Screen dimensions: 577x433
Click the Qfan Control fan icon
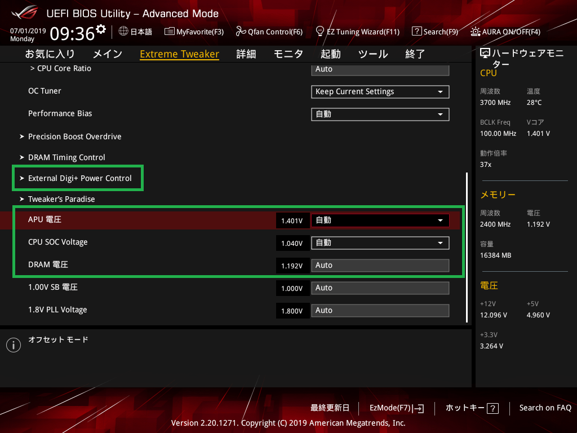[x=241, y=32]
